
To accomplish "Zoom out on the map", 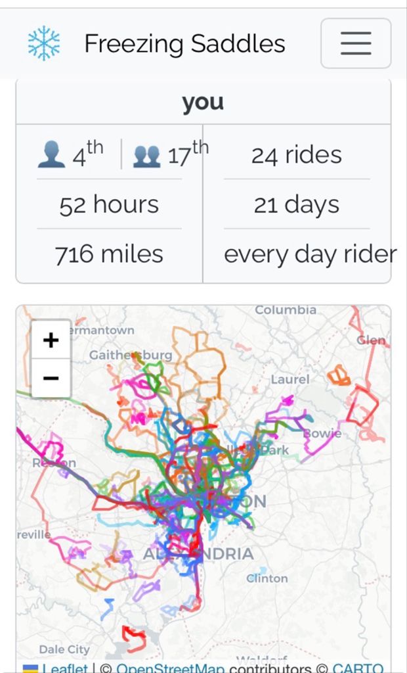I will (51, 378).
